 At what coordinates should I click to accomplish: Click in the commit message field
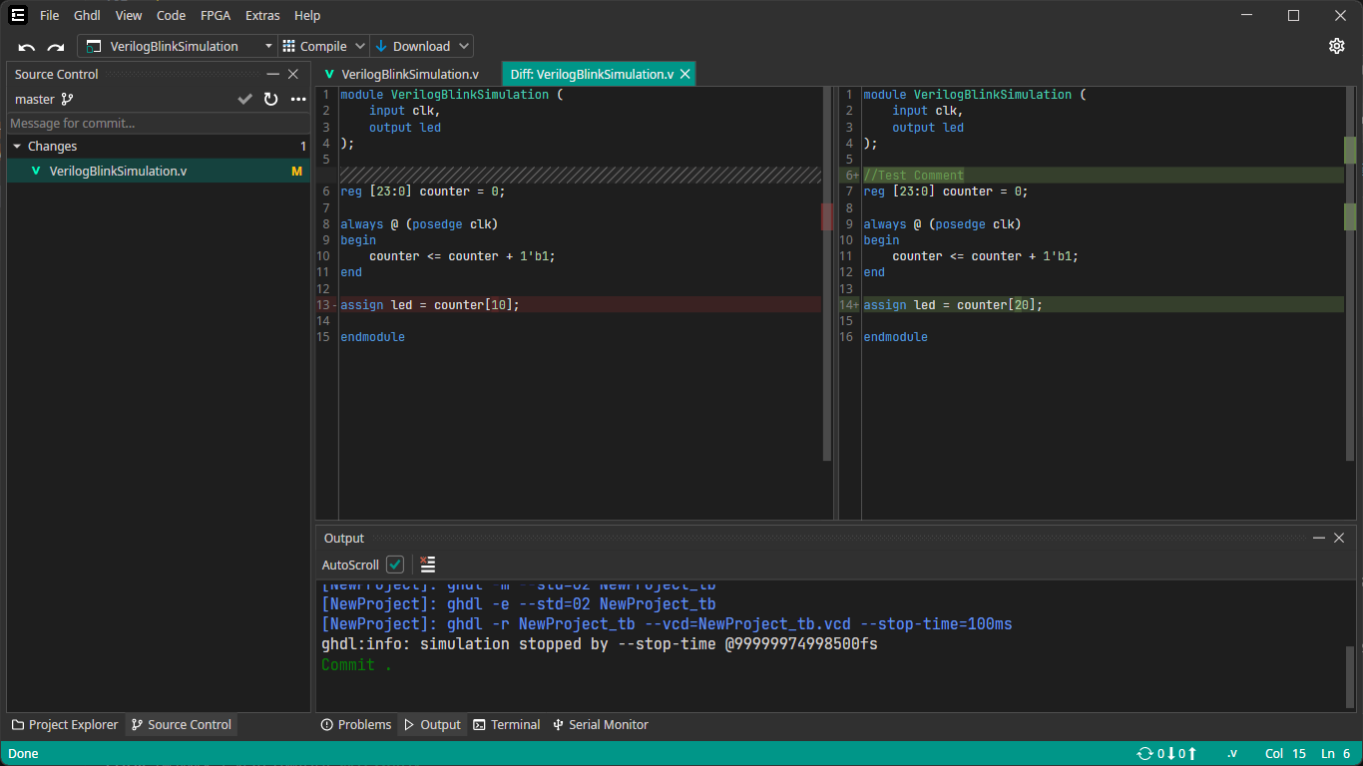(x=158, y=124)
